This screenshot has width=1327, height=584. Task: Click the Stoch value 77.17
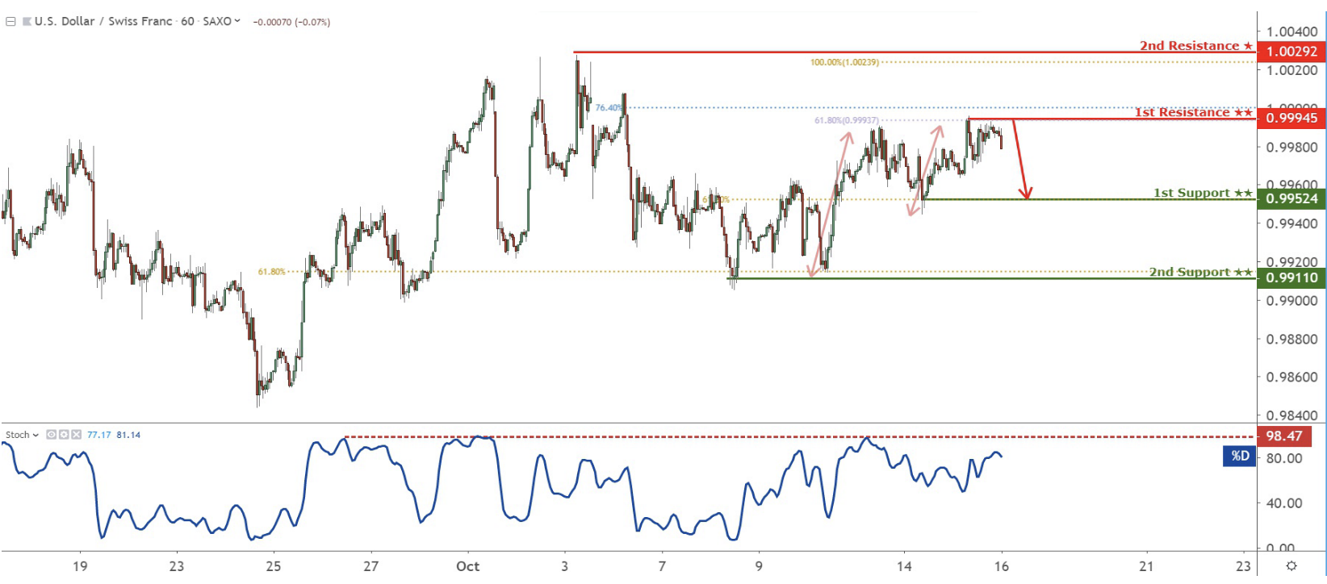(x=99, y=435)
